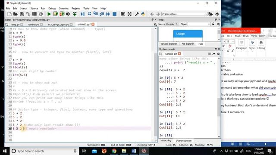Open editor options gear icon

(155, 25)
